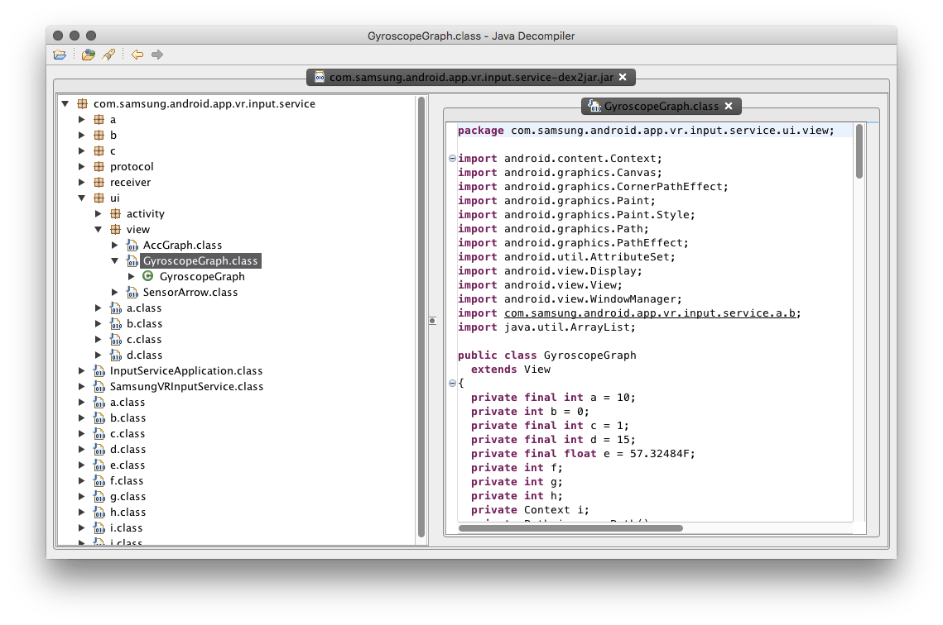Click the Back arrow icon
This screenshot has width=943, height=625.
(x=137, y=55)
